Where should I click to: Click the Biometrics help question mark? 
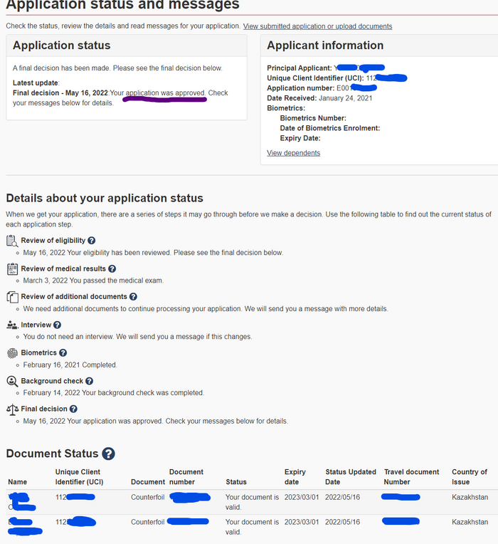pyautogui.click(x=63, y=352)
